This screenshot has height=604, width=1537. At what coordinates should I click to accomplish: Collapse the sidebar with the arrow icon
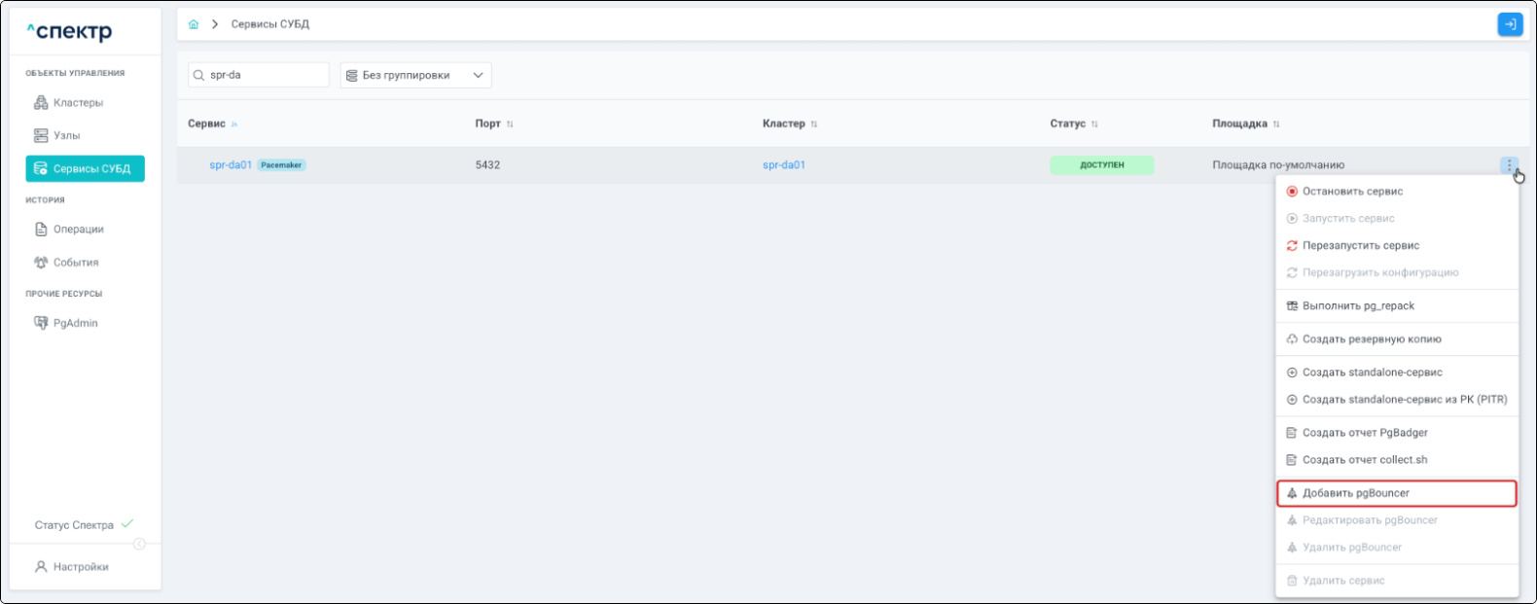[x=139, y=544]
